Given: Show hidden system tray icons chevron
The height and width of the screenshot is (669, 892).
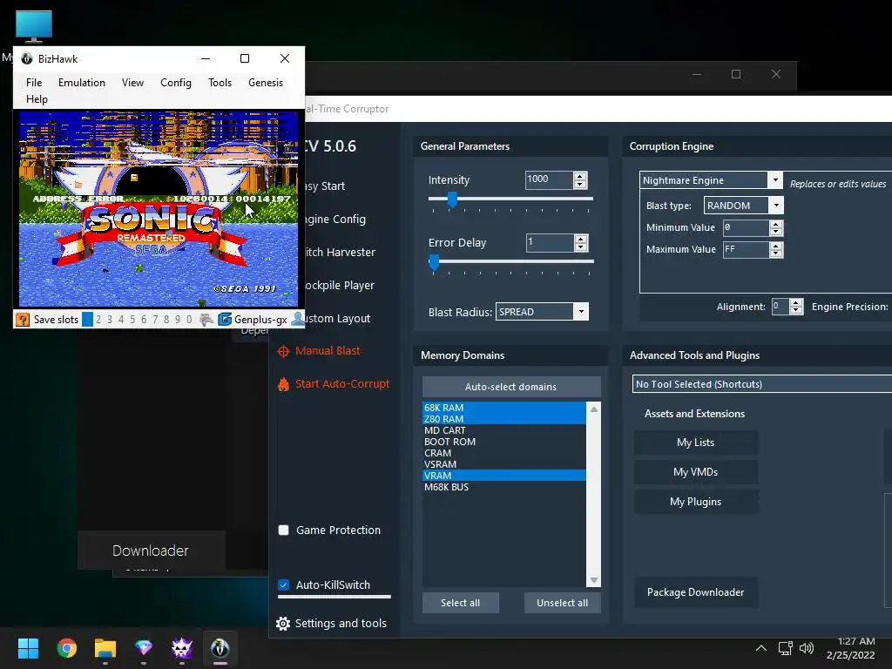Looking at the screenshot, I should click(760, 648).
